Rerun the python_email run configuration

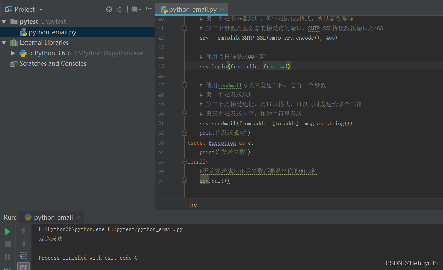click(7, 231)
